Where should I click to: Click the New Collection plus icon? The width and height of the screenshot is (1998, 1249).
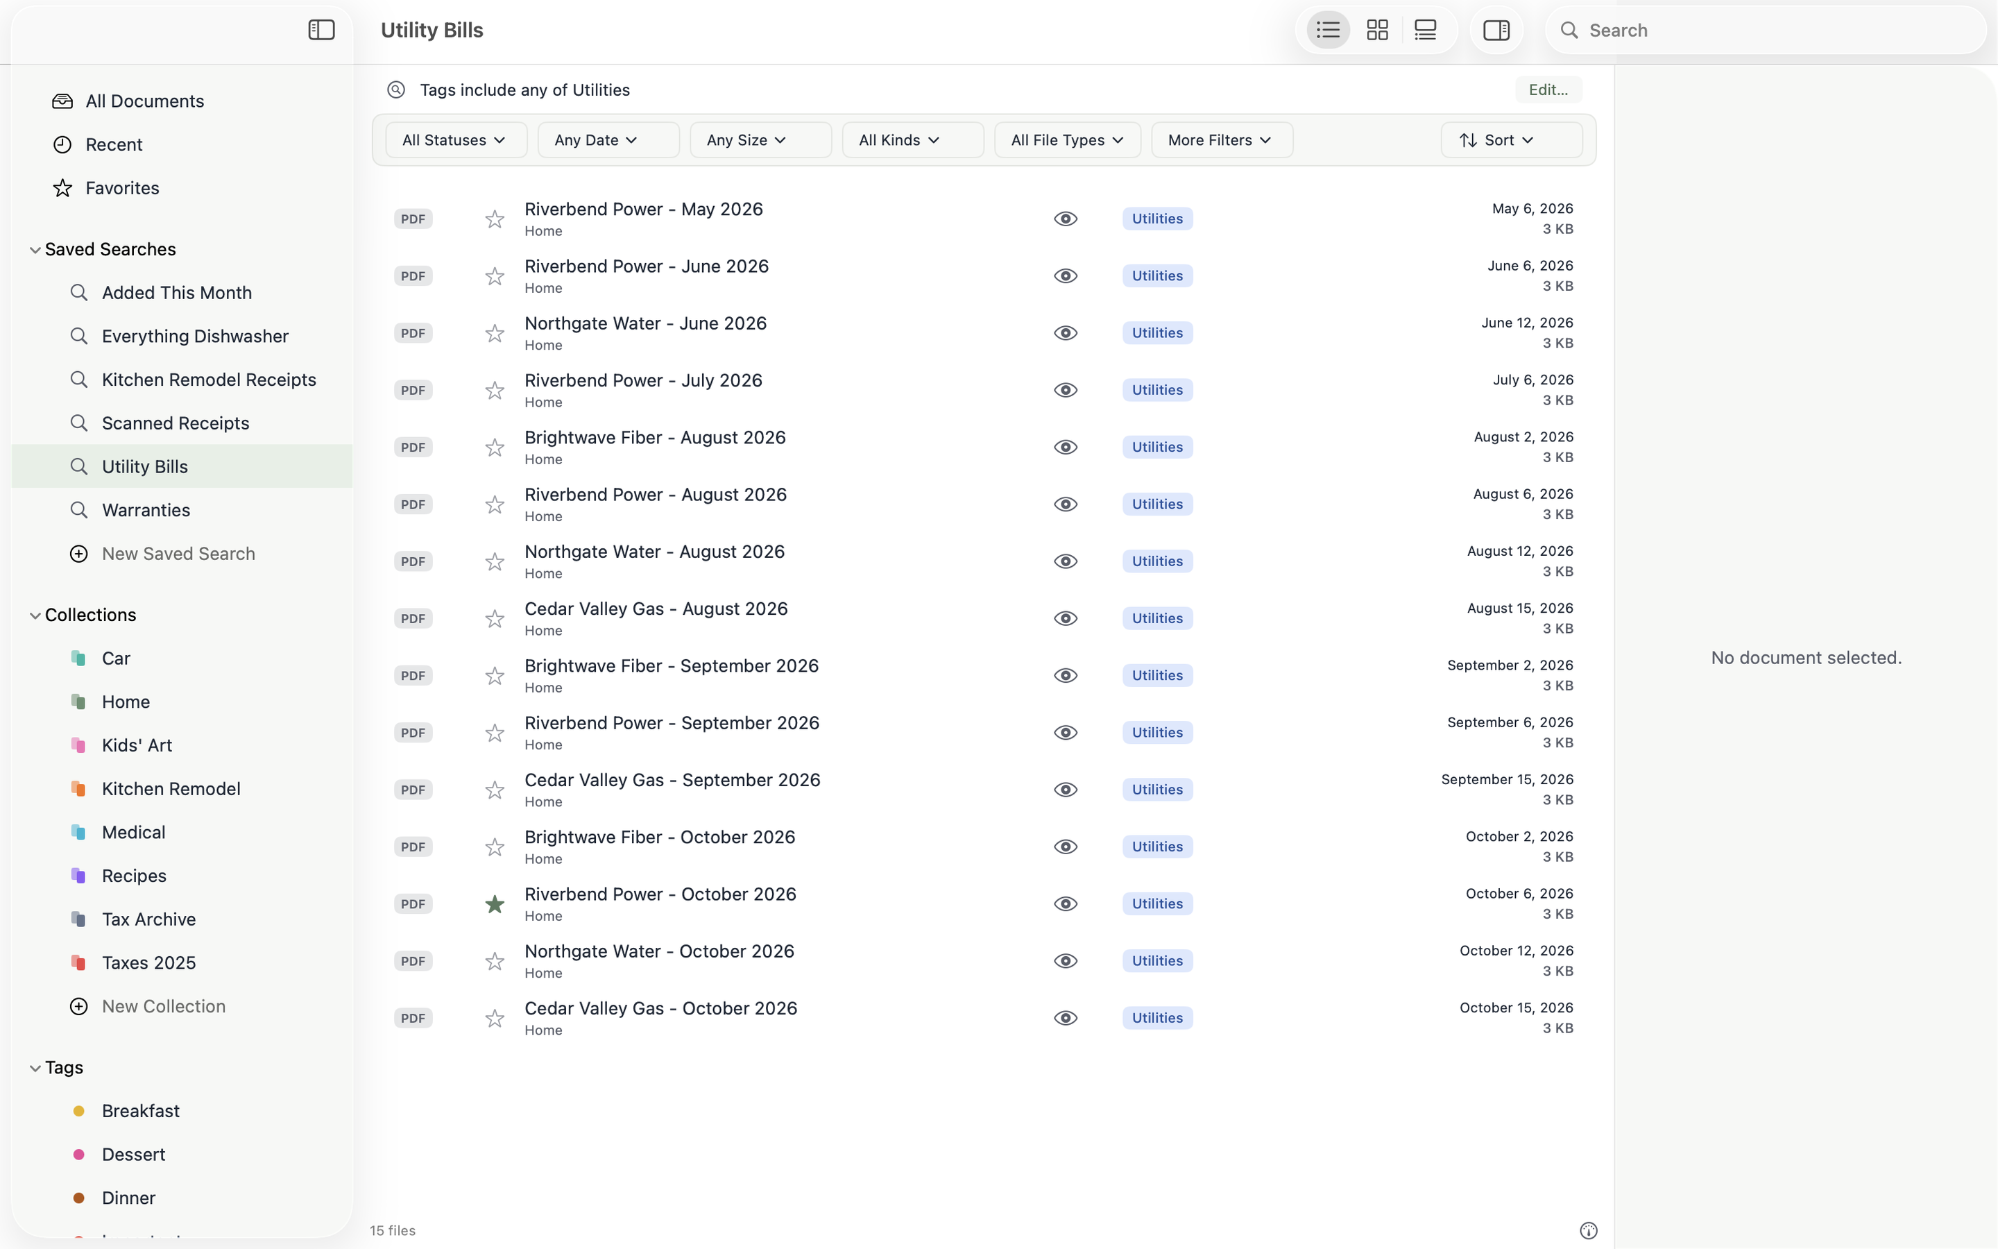pyautogui.click(x=78, y=1006)
